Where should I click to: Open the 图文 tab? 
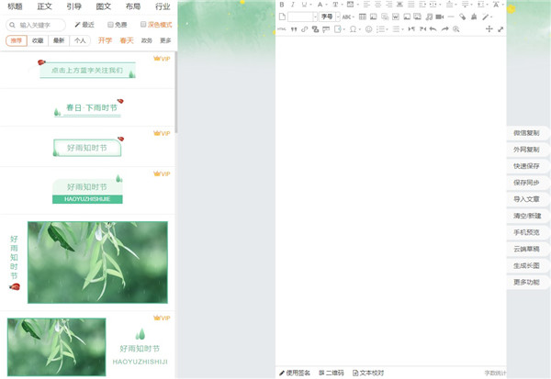[x=104, y=6]
